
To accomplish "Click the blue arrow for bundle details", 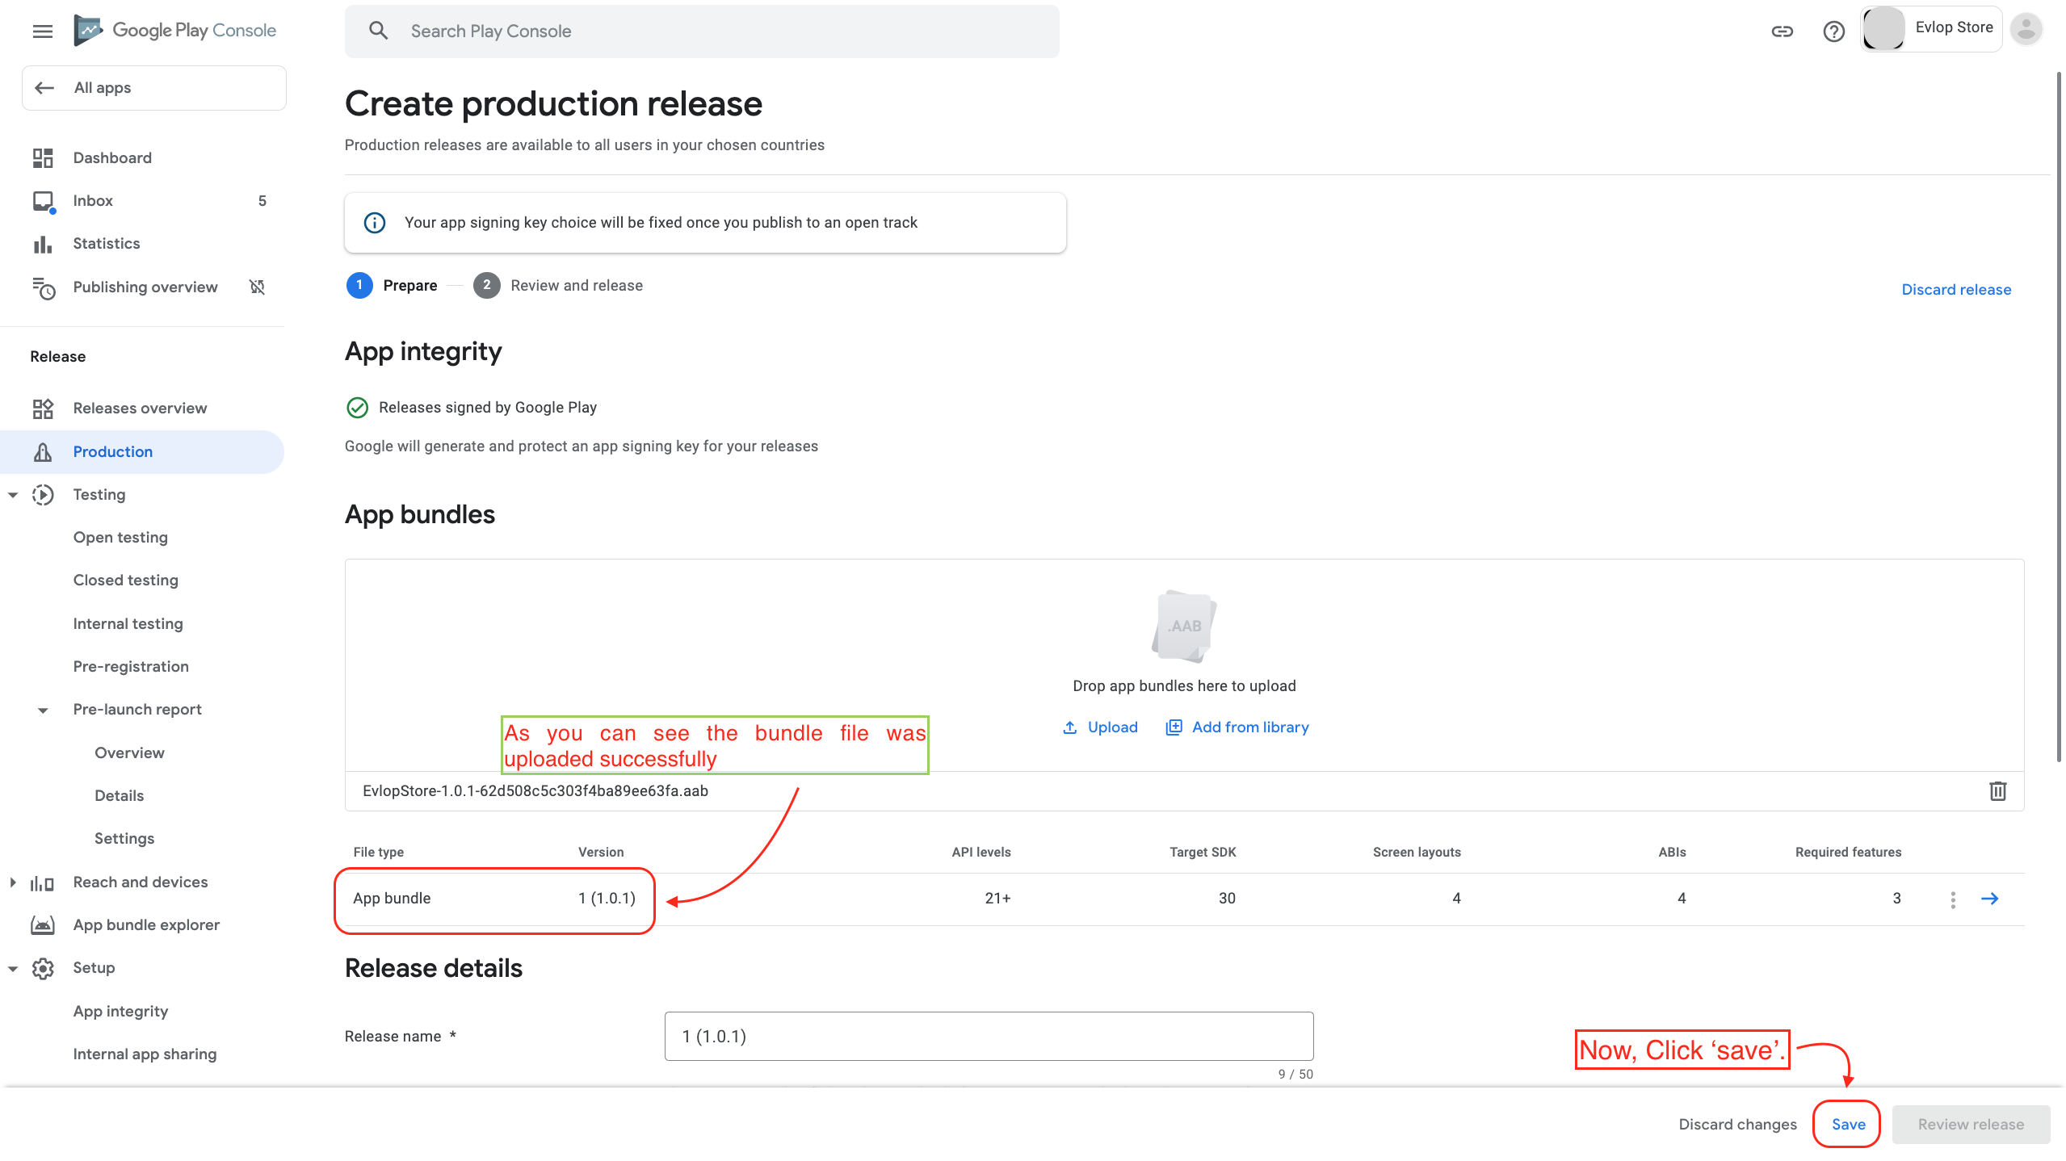I will point(1989,898).
